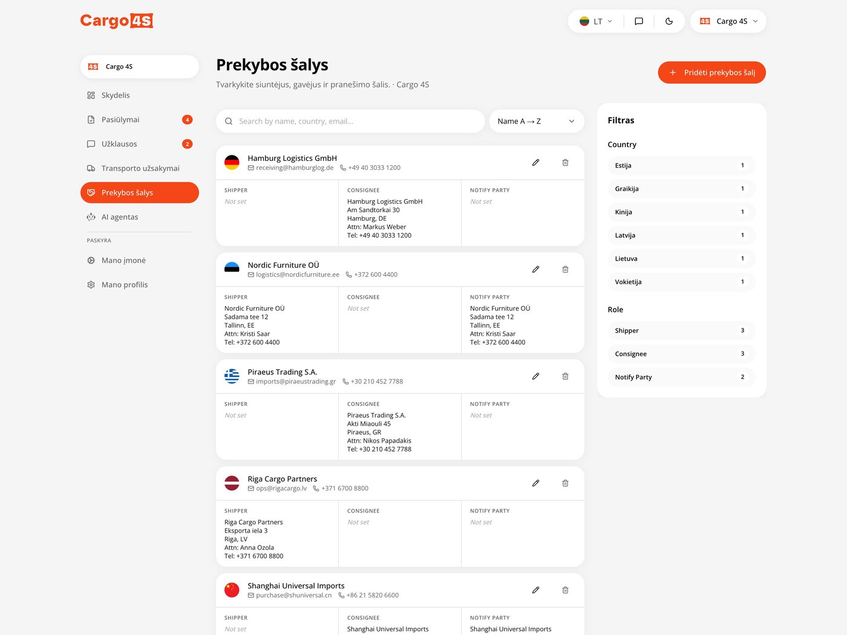Viewport: 847px width, 635px height.
Task: Open the Name A → Z sort dropdown
Action: (x=537, y=122)
